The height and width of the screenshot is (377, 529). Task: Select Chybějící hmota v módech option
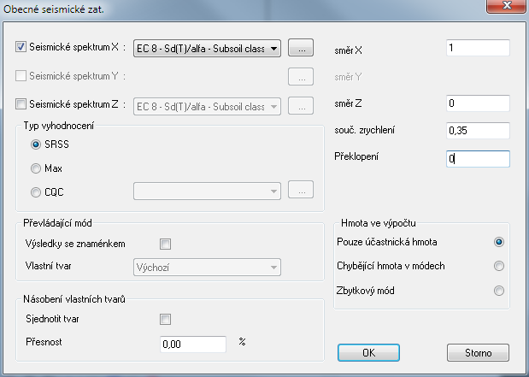[499, 266]
